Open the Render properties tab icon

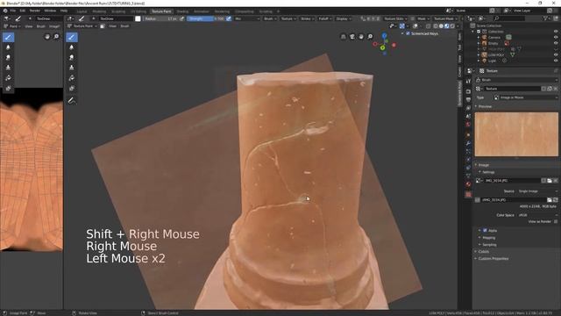468,91
